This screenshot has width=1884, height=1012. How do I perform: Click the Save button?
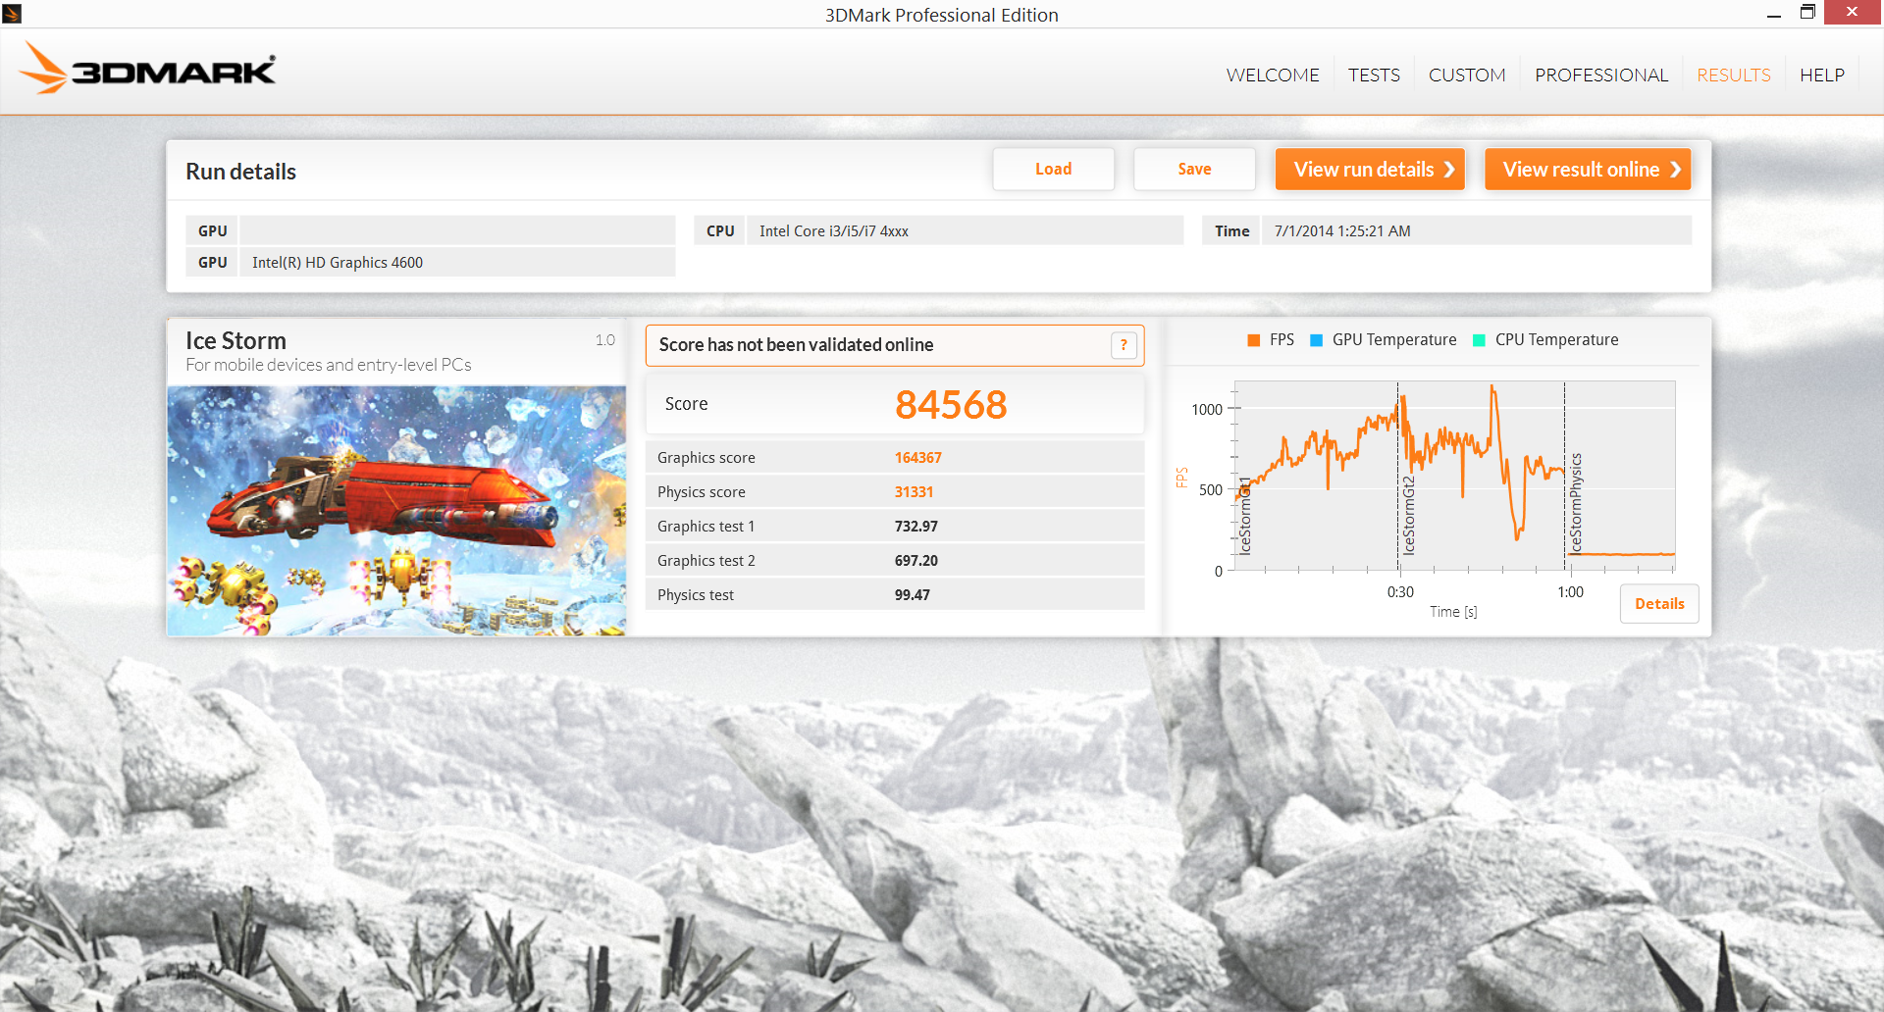click(x=1194, y=169)
